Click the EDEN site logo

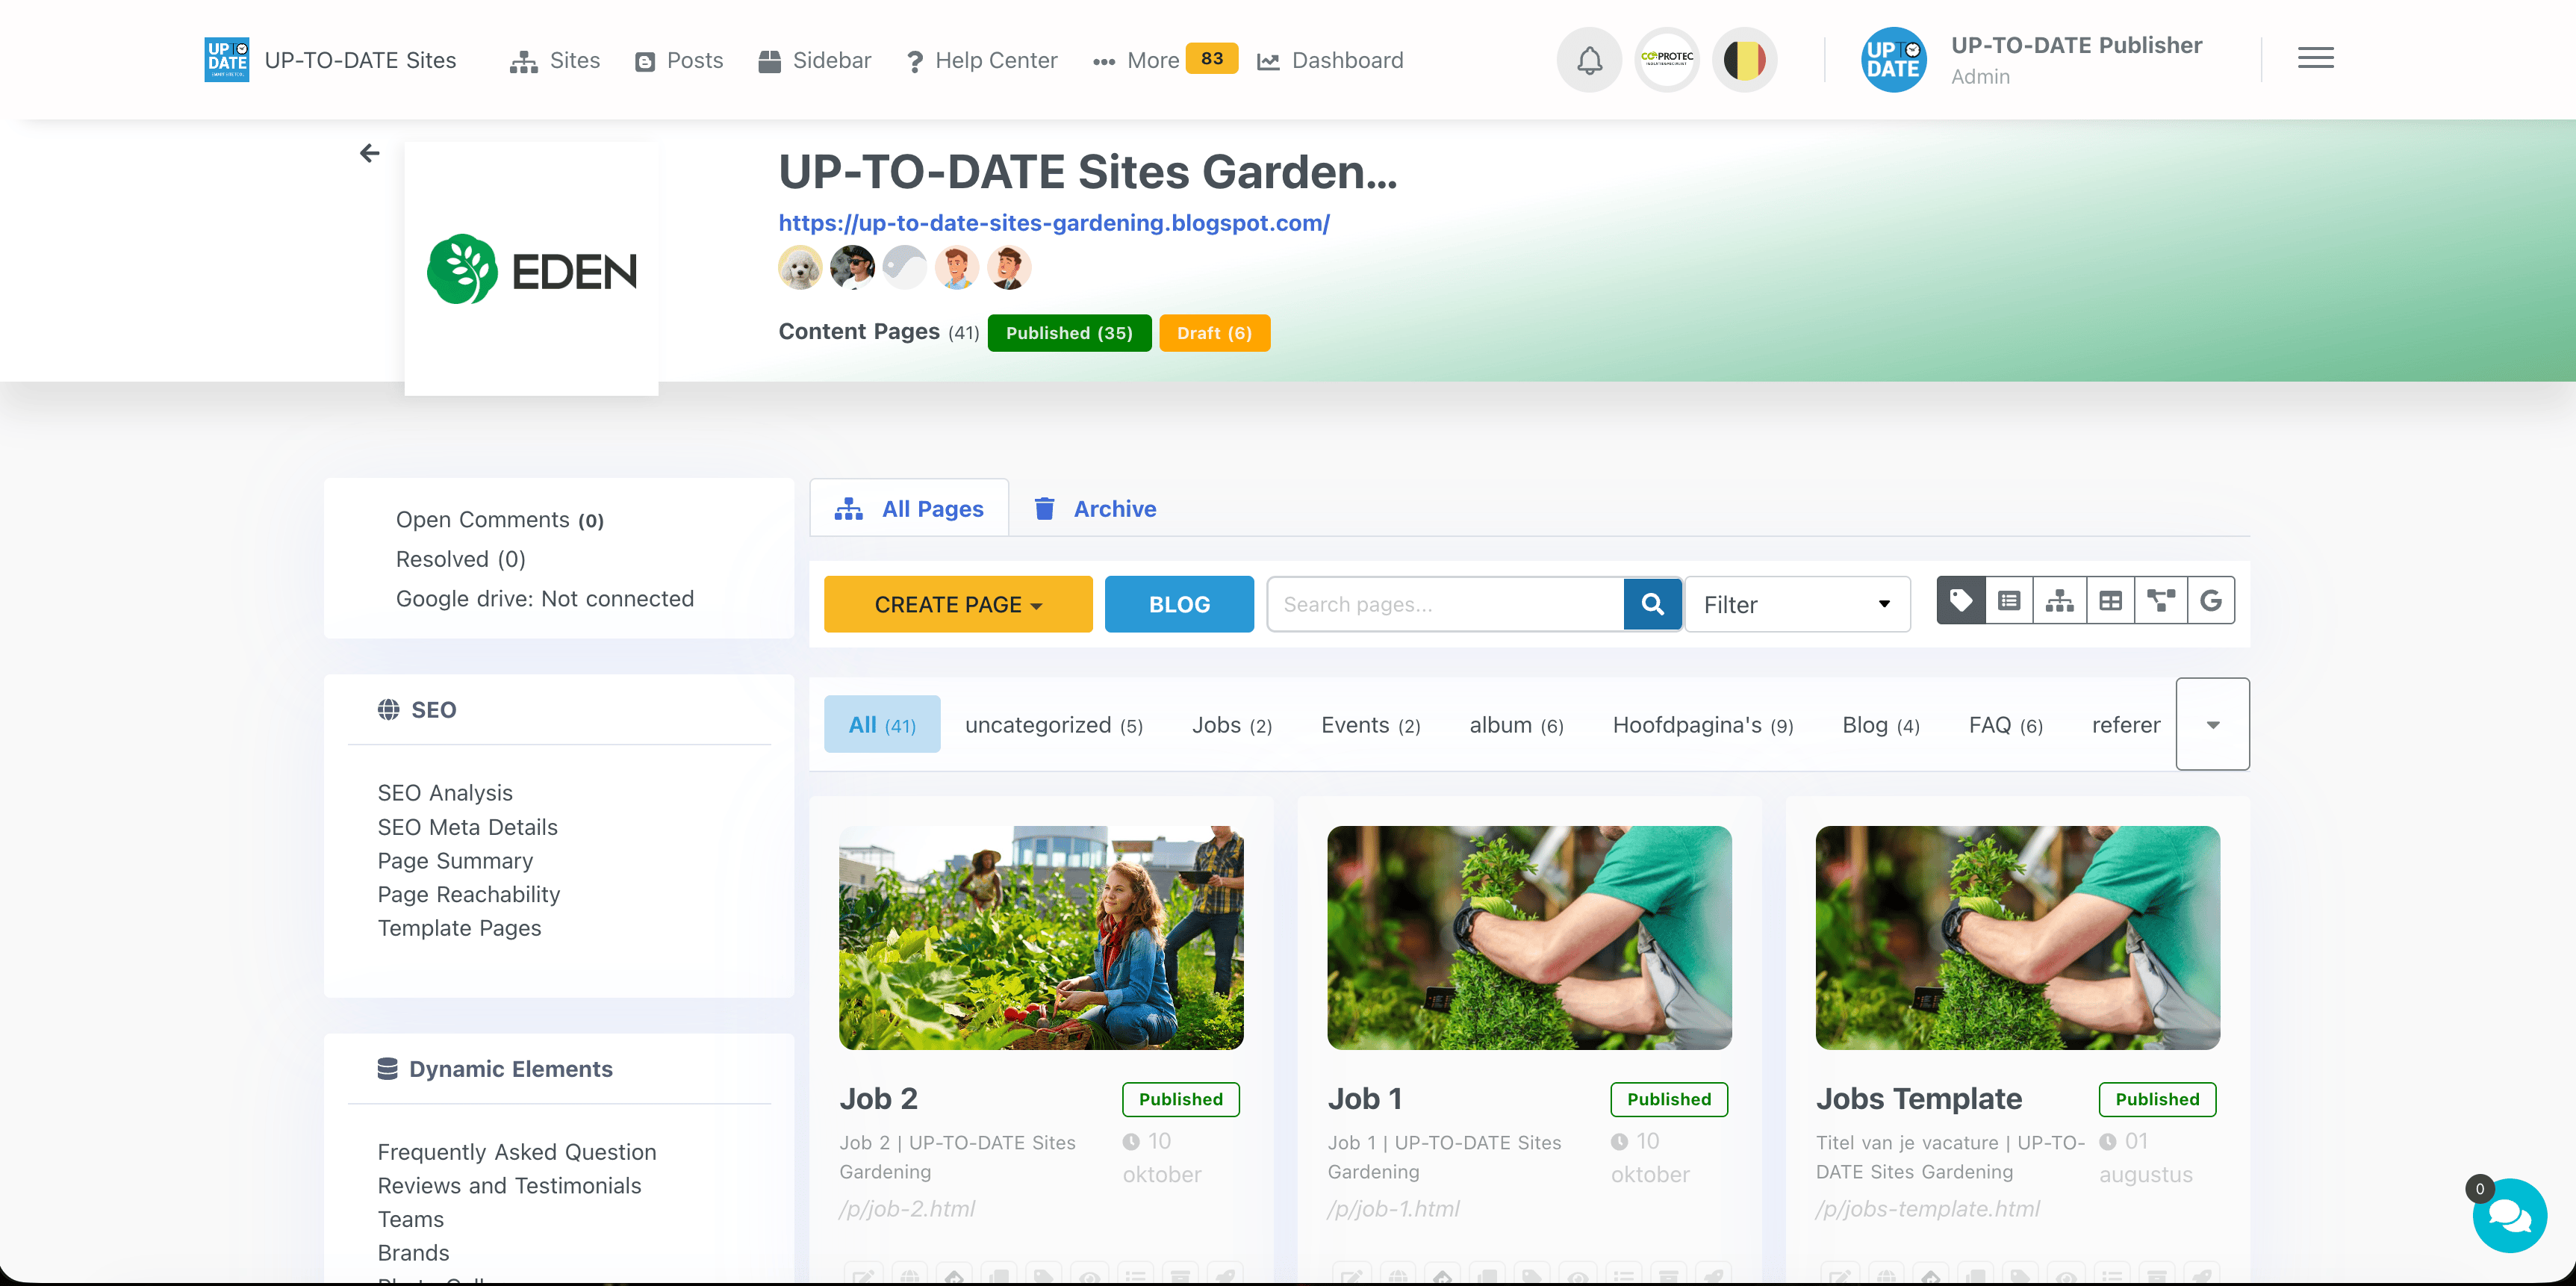coord(532,269)
